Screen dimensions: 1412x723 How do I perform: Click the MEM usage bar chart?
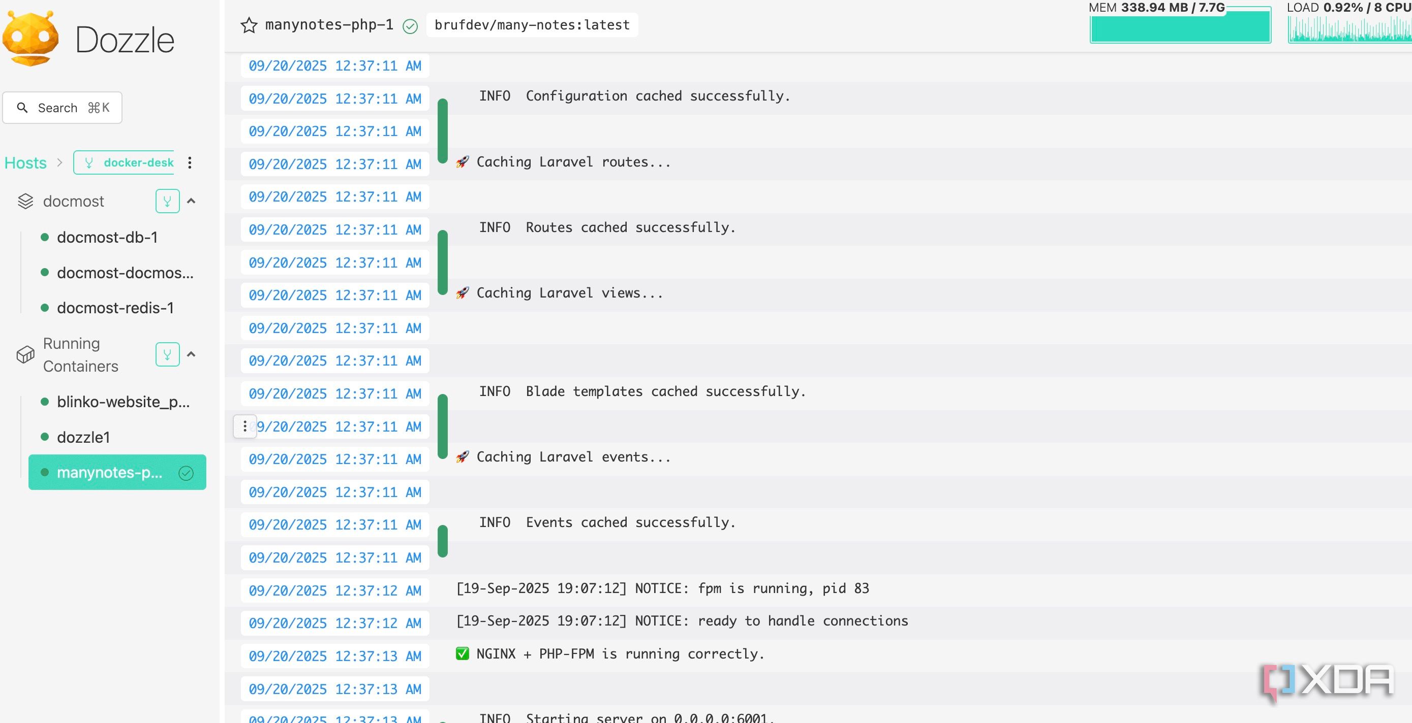tap(1180, 25)
